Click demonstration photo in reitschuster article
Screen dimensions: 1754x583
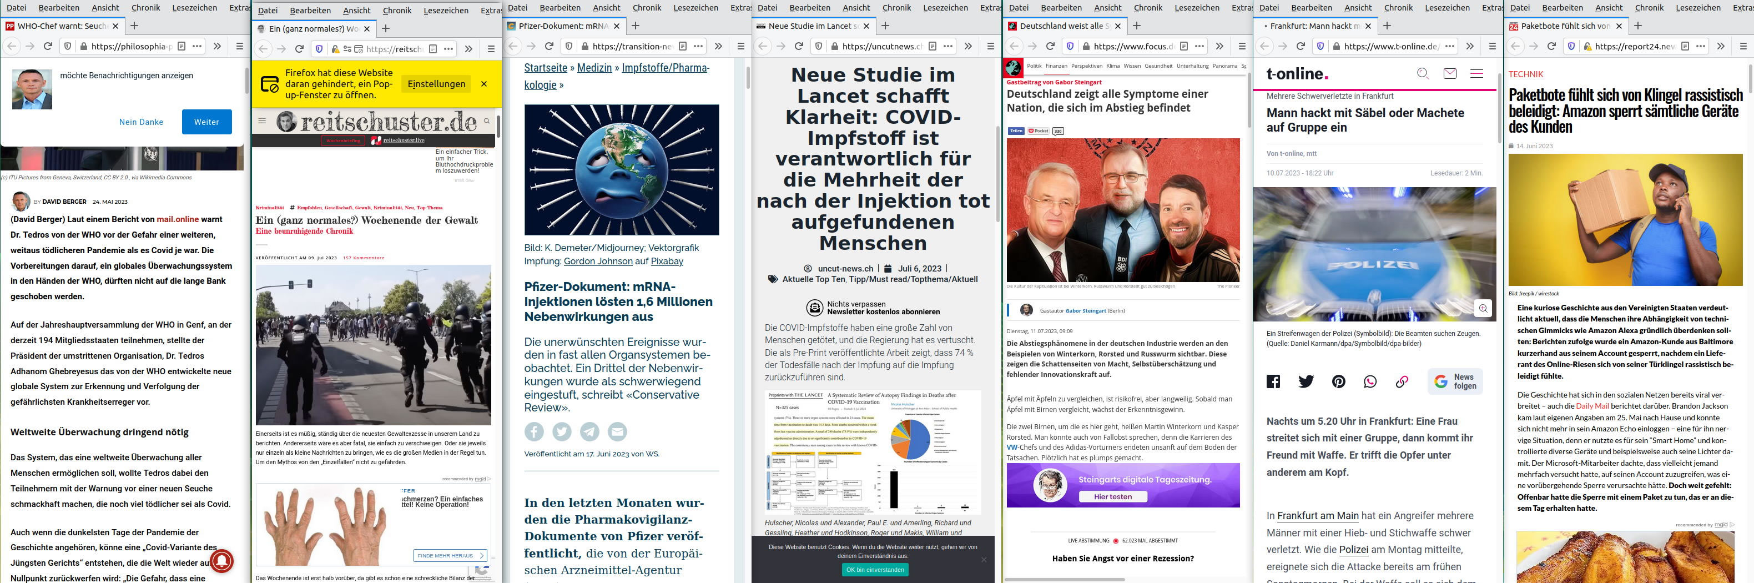pyautogui.click(x=373, y=345)
